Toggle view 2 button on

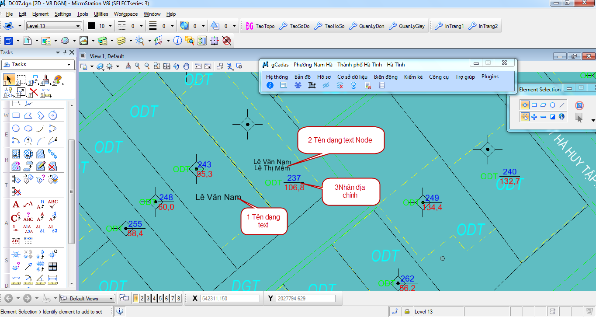click(142, 299)
